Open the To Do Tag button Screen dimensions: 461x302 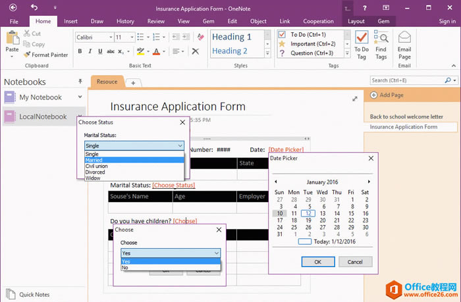point(362,41)
